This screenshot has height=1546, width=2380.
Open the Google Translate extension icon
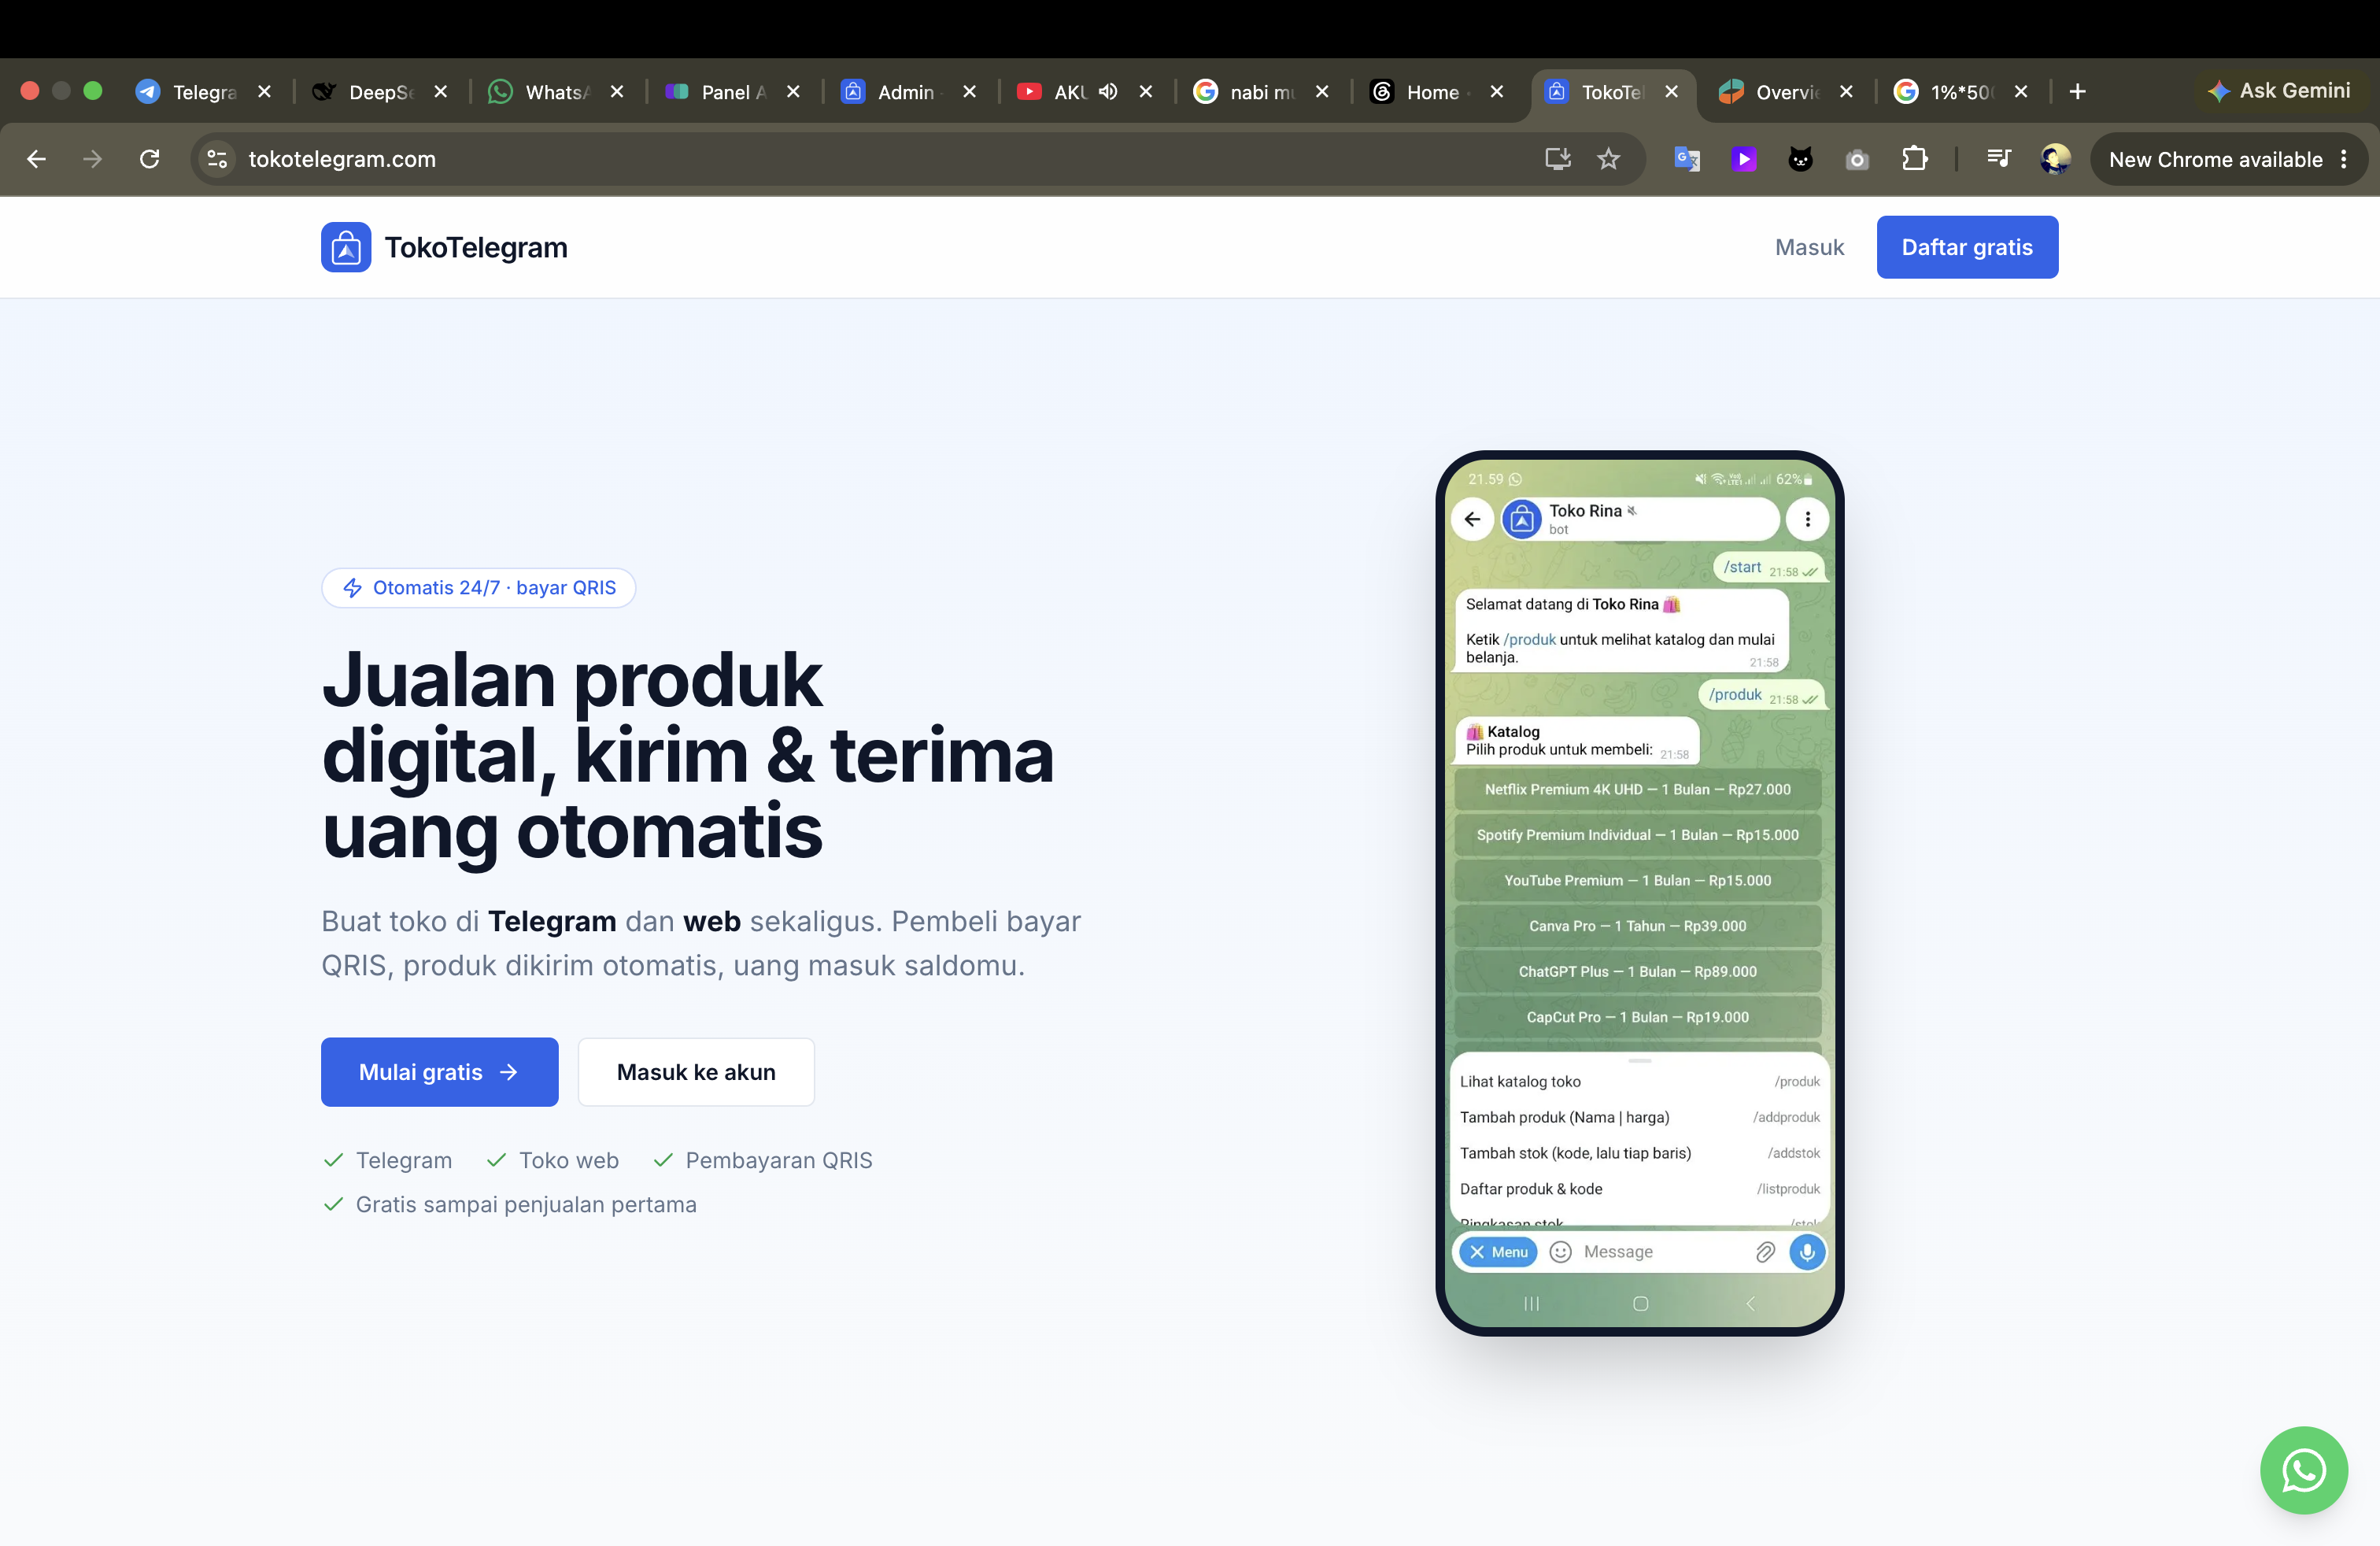click(x=1687, y=159)
